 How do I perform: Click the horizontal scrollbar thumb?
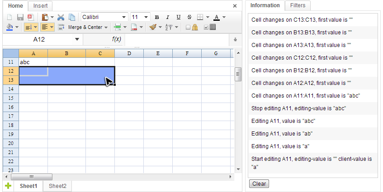[32, 177]
